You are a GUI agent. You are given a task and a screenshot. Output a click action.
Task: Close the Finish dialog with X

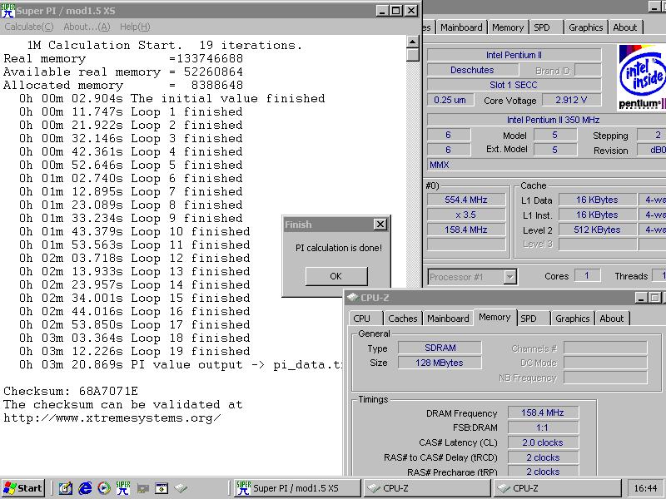coord(380,224)
